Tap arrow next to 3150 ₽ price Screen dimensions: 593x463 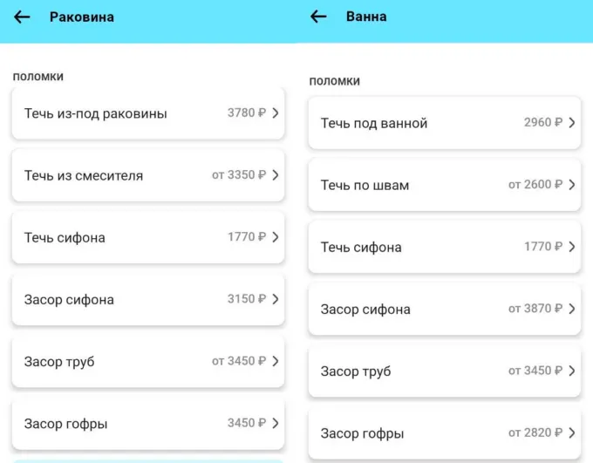(276, 299)
